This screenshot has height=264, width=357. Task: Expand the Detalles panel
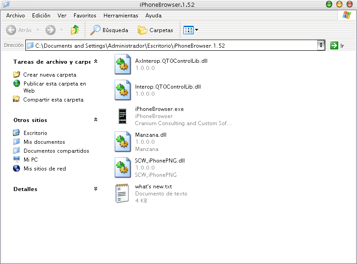click(x=96, y=189)
